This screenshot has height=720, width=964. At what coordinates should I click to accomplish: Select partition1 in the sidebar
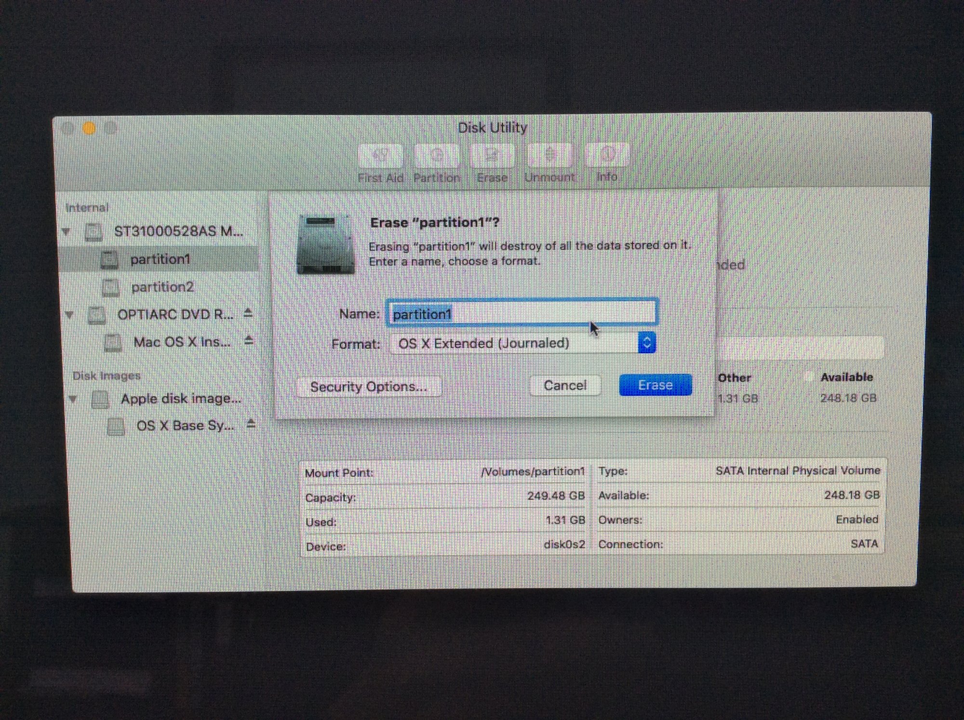(x=160, y=259)
